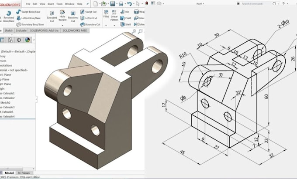Open the Window menu

pos(69,4)
